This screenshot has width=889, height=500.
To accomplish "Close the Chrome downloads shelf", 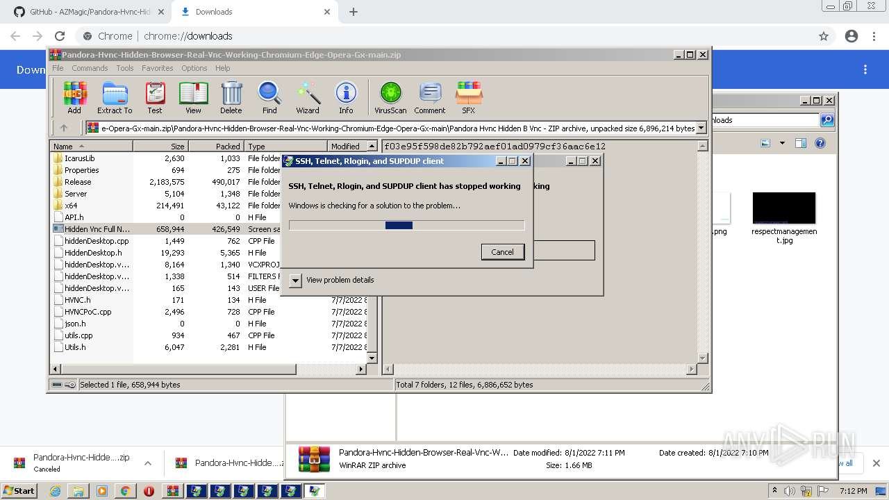I will 876,463.
